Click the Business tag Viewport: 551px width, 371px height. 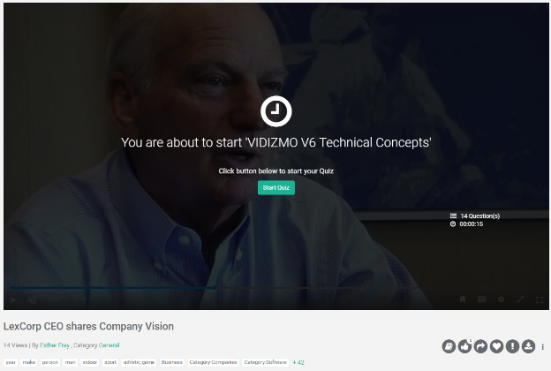[x=172, y=362]
